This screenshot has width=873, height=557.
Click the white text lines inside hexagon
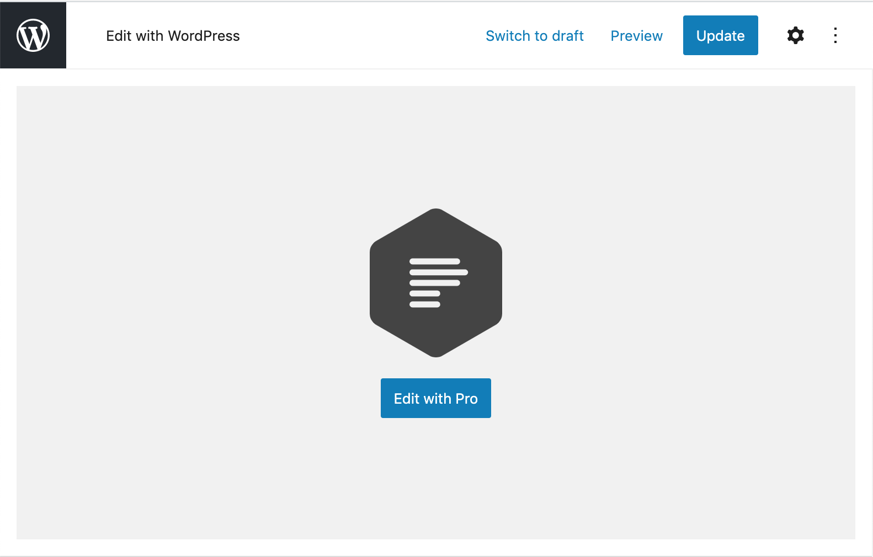coord(439,283)
